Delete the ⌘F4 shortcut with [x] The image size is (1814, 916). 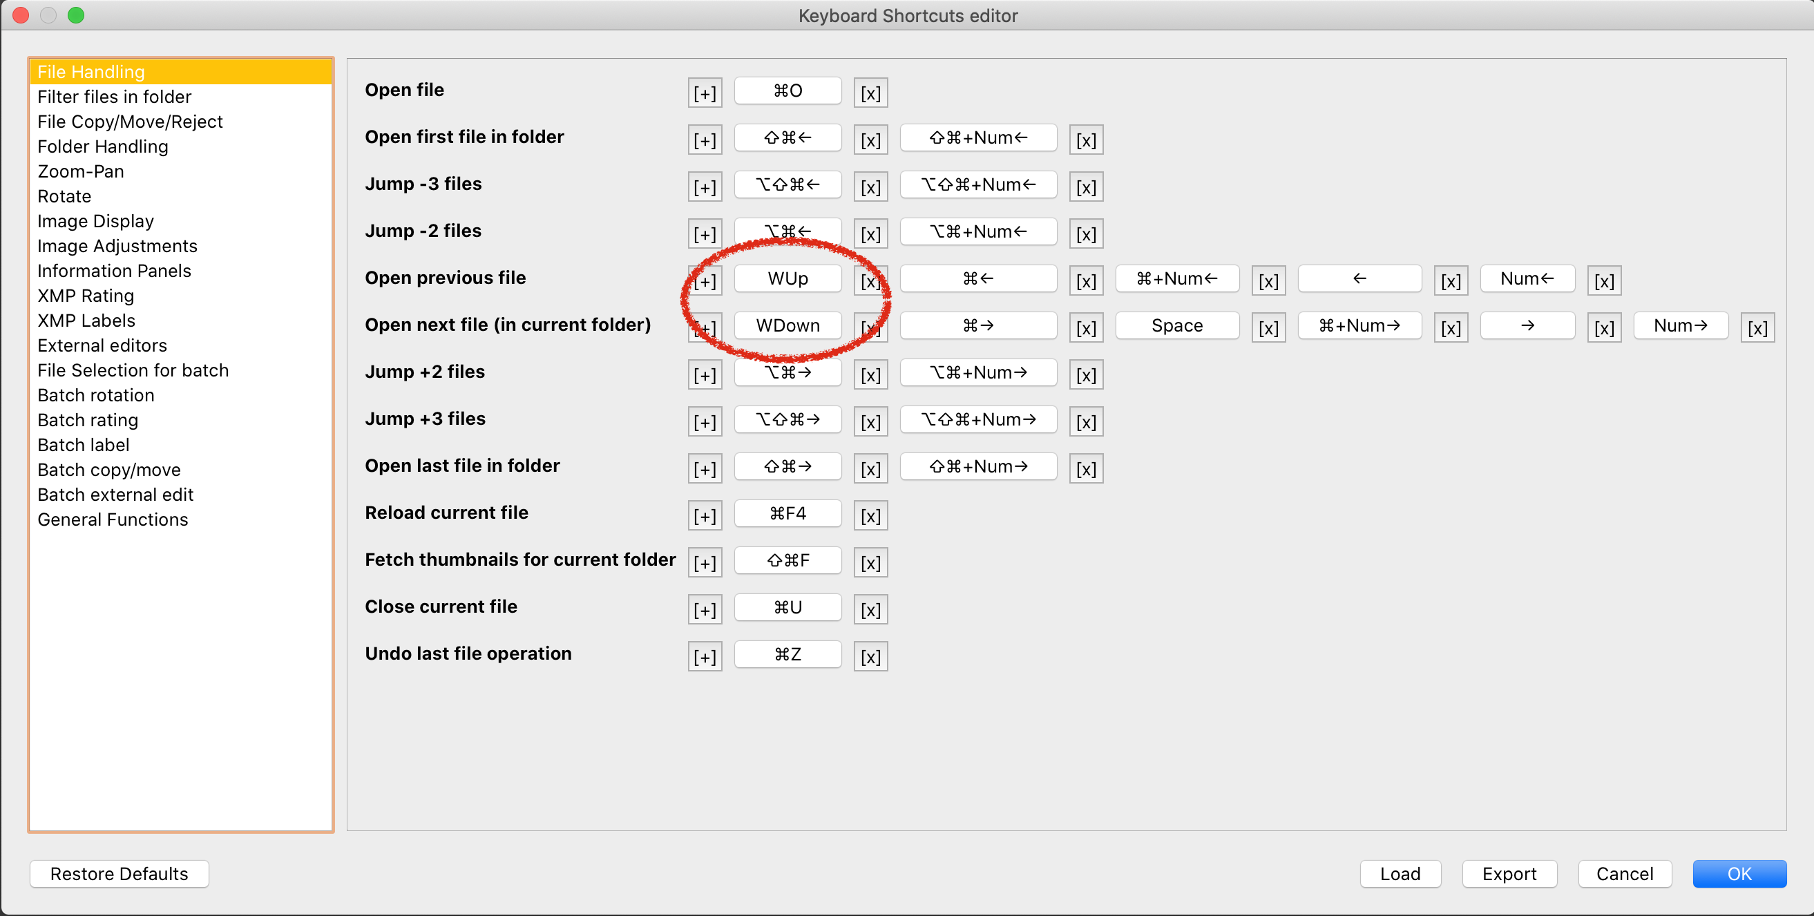point(870,516)
